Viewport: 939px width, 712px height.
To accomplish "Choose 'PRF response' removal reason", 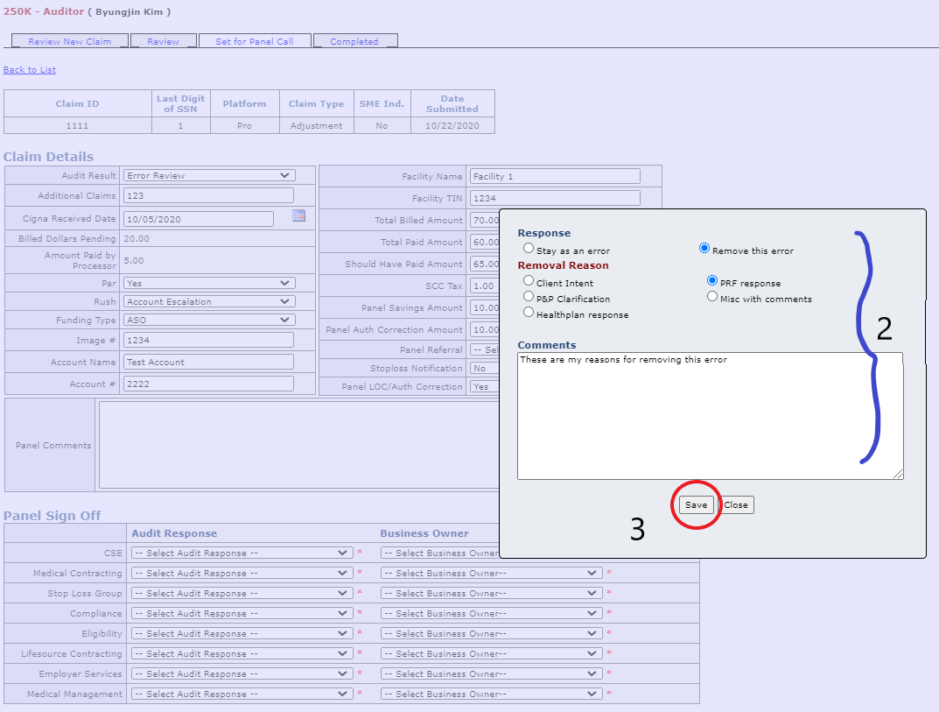I will pos(712,280).
